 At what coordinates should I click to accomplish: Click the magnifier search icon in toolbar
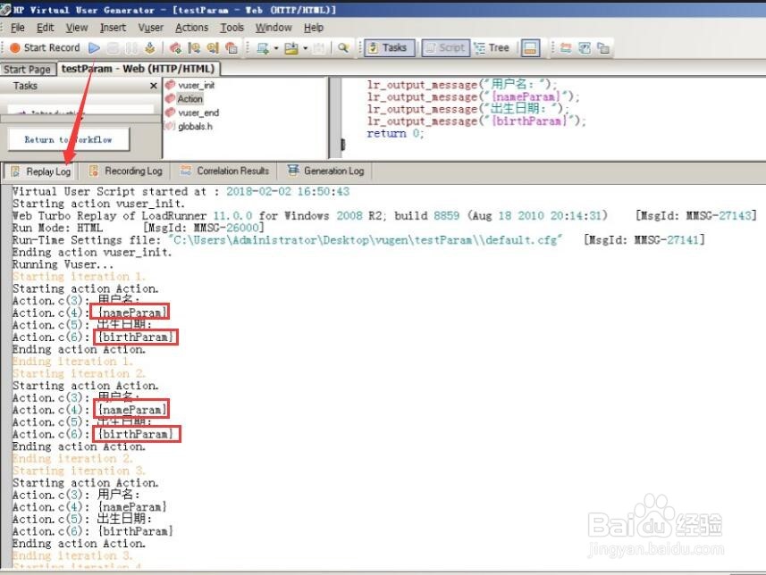click(343, 48)
